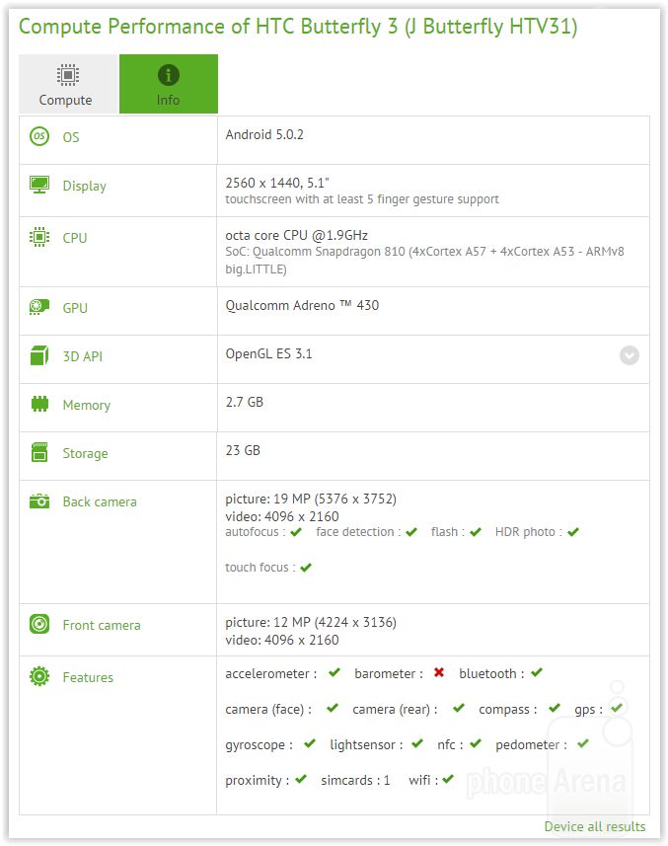
Task: Switch to the Compute tab
Action: [66, 84]
